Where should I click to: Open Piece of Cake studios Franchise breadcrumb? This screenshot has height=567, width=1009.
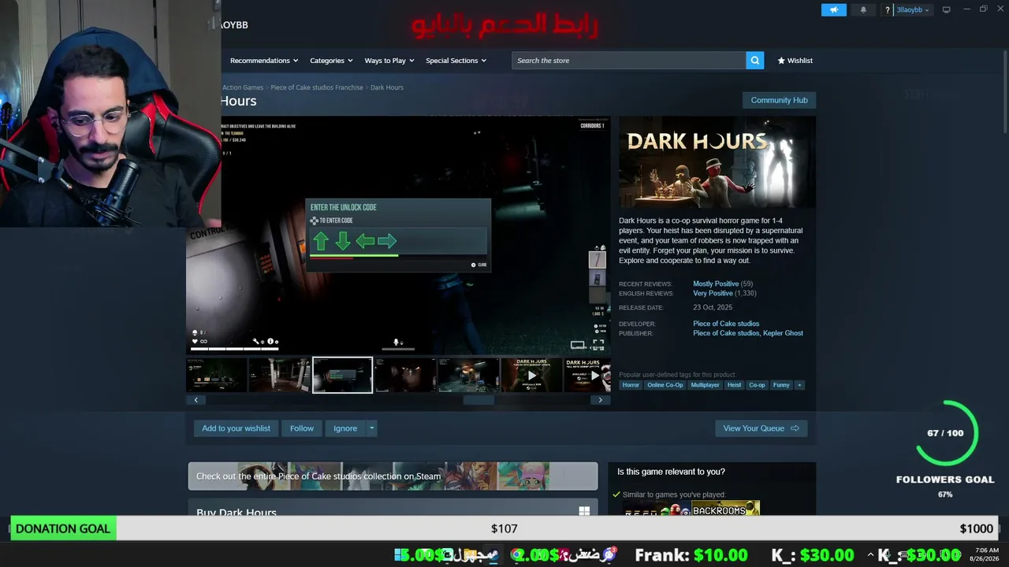pos(317,87)
